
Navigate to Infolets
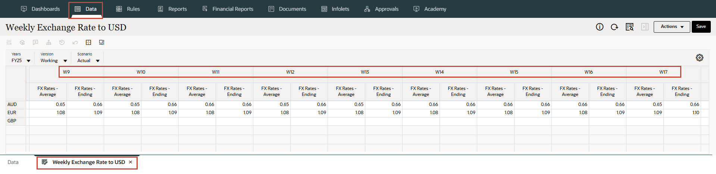[335, 9]
